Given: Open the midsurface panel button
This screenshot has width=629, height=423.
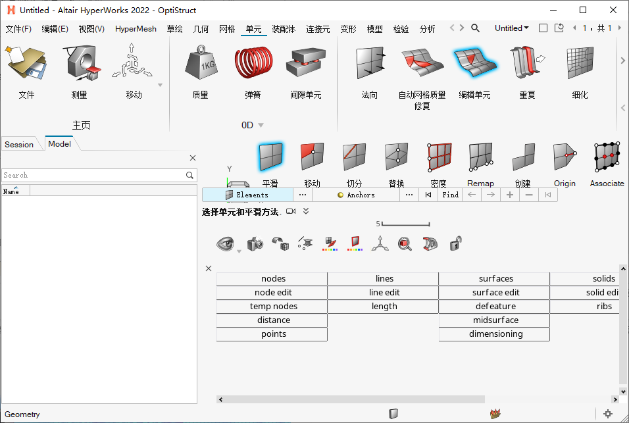Looking at the screenshot, I should coord(494,320).
